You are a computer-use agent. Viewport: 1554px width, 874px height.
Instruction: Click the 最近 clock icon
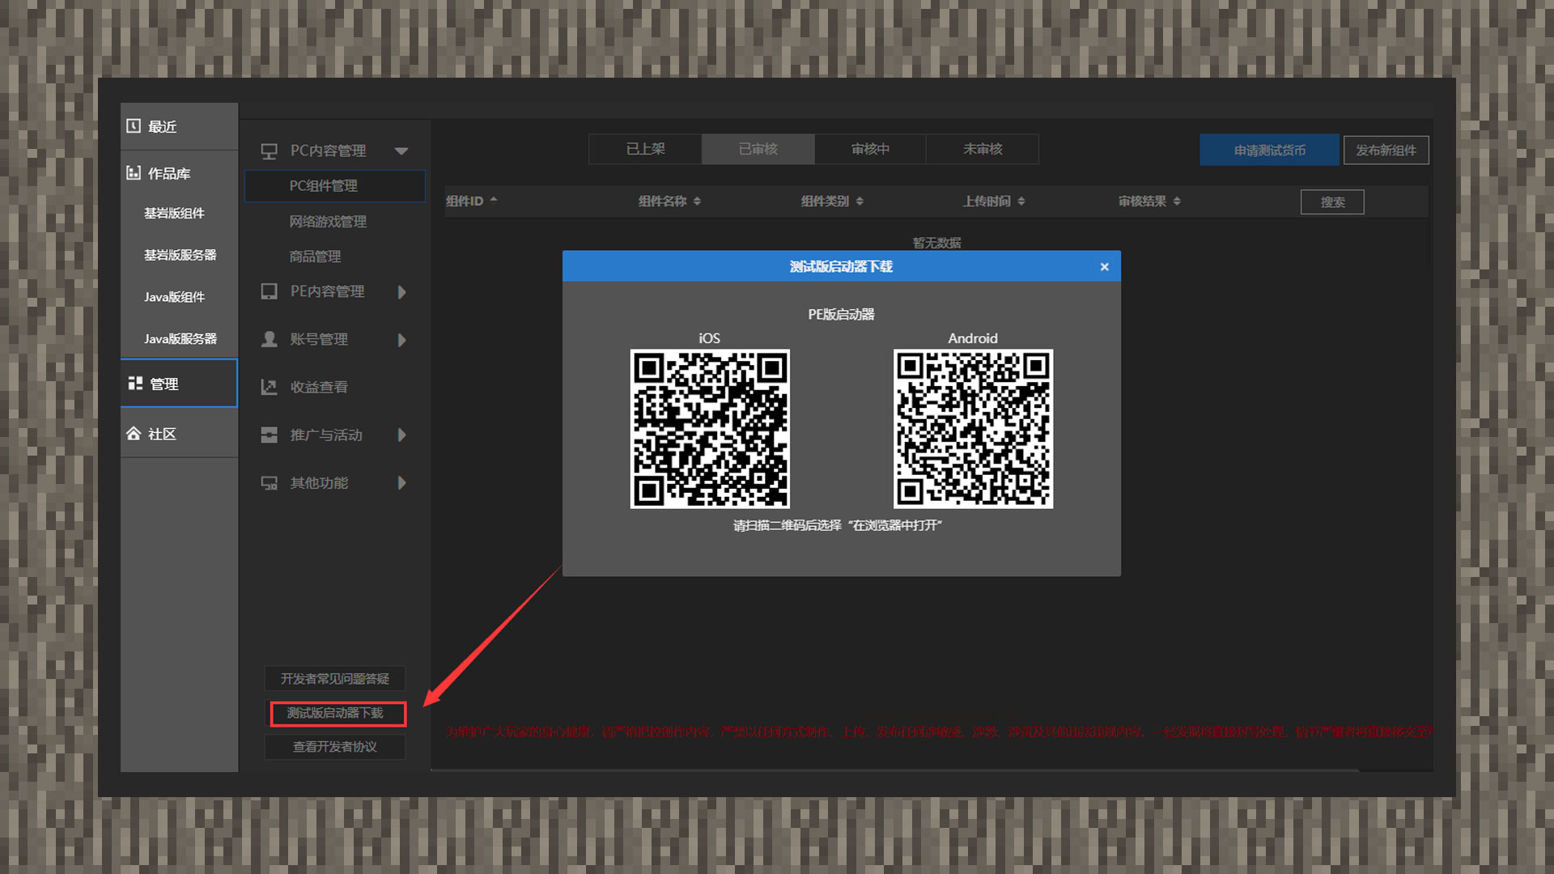pyautogui.click(x=134, y=126)
